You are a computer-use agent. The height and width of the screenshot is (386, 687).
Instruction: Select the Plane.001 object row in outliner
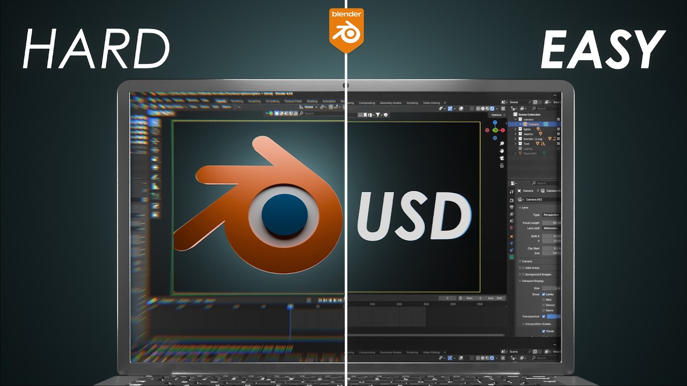click(x=535, y=153)
